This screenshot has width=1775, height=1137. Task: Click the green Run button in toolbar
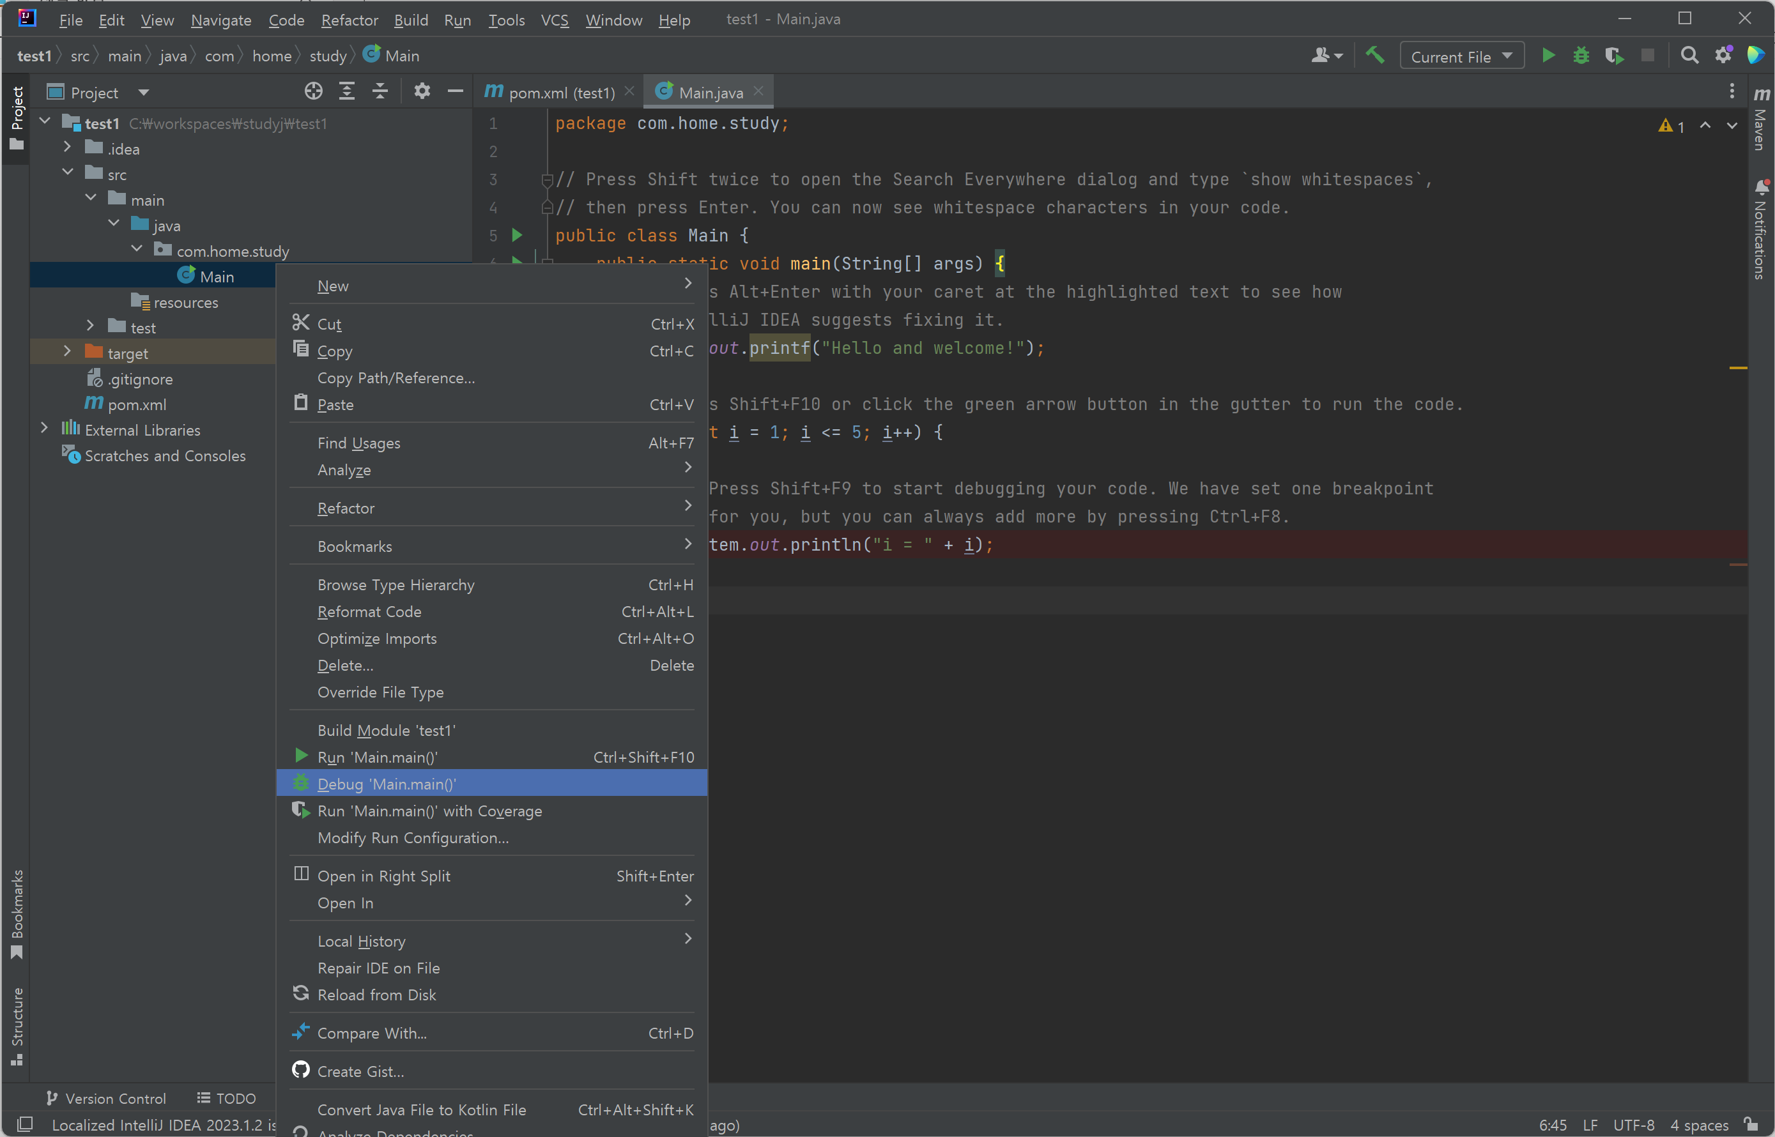[x=1548, y=56]
